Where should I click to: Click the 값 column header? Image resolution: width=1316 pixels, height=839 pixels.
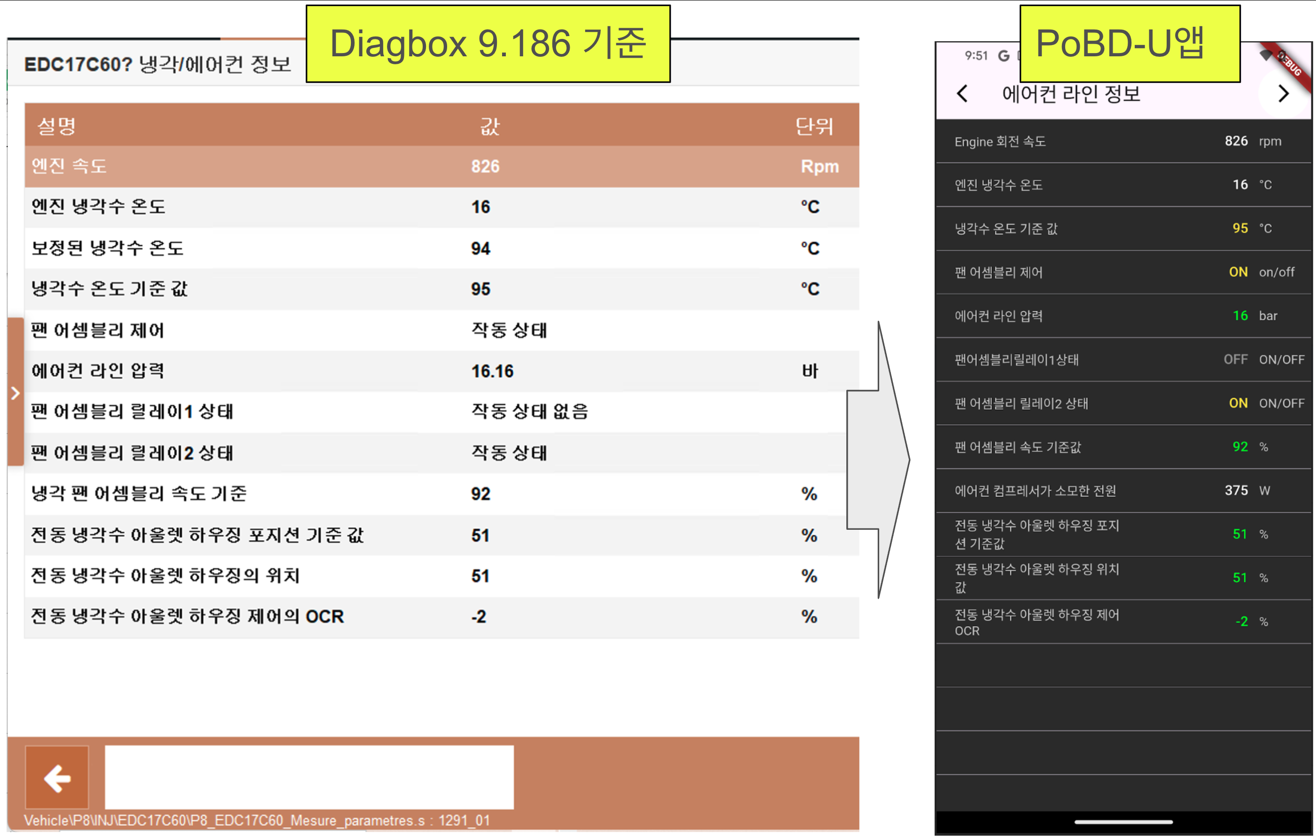[490, 126]
